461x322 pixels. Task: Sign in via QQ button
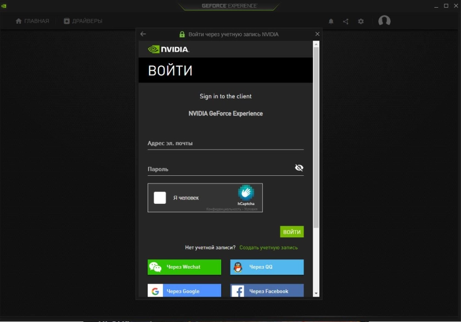267,267
